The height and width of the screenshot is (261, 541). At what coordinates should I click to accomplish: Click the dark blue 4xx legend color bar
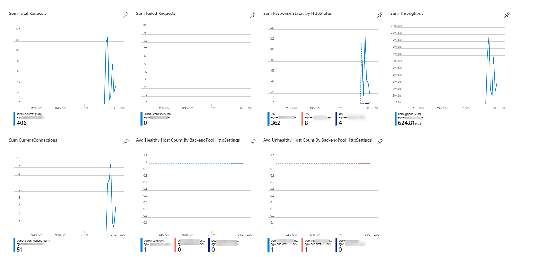click(336, 119)
